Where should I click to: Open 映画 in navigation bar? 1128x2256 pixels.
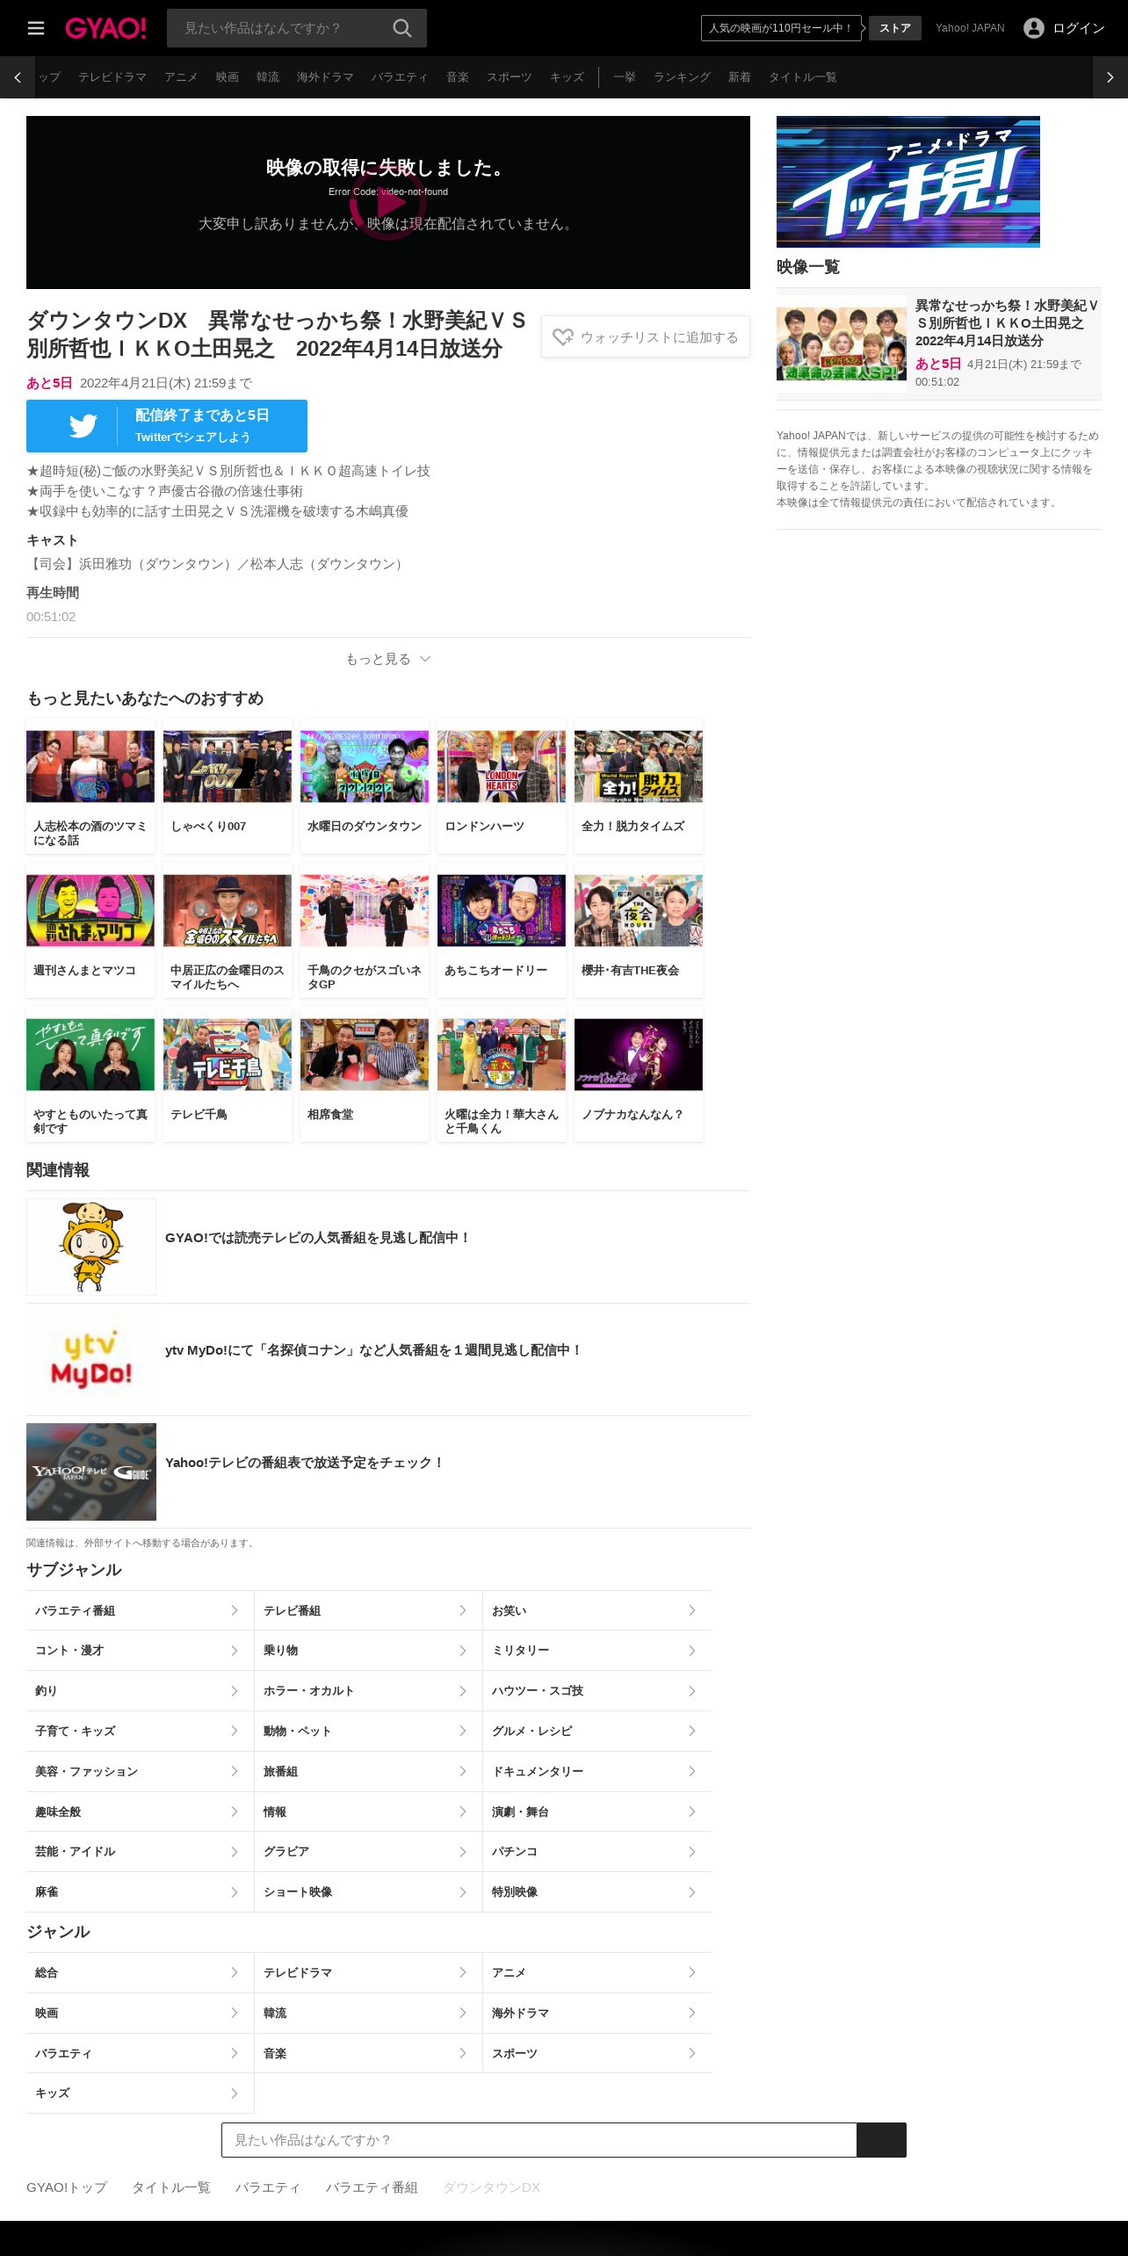coord(228,77)
